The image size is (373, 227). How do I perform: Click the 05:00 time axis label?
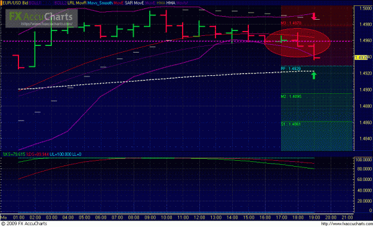click(x=85, y=217)
